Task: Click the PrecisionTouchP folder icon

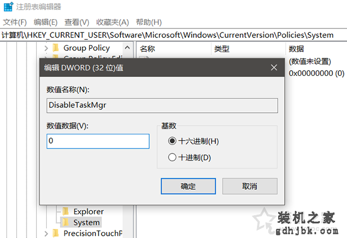Action: (x=56, y=233)
